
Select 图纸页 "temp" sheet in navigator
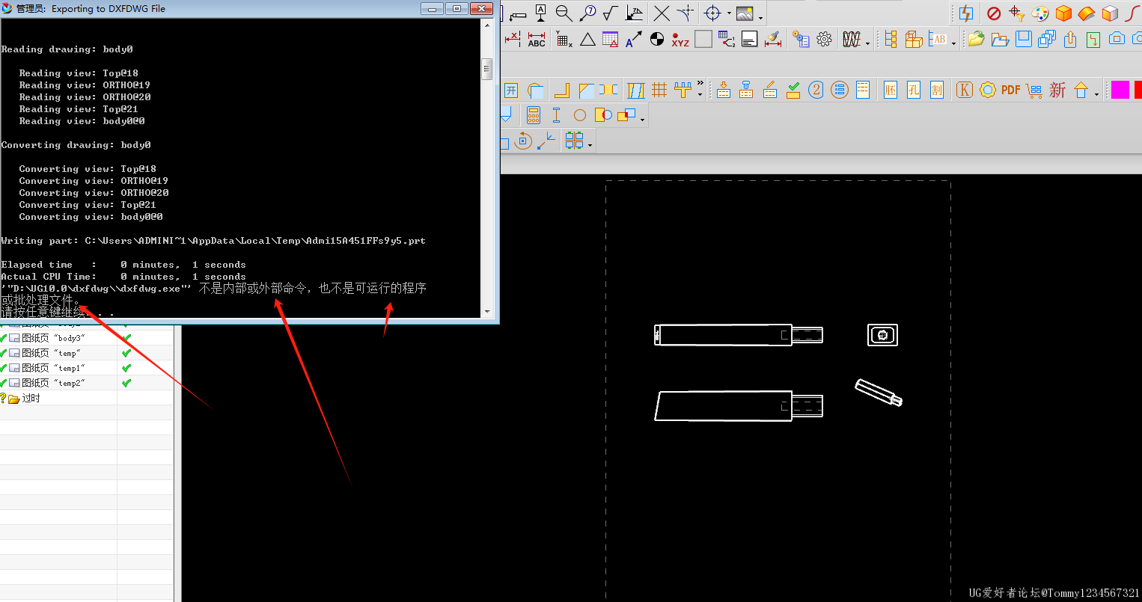tap(51, 353)
